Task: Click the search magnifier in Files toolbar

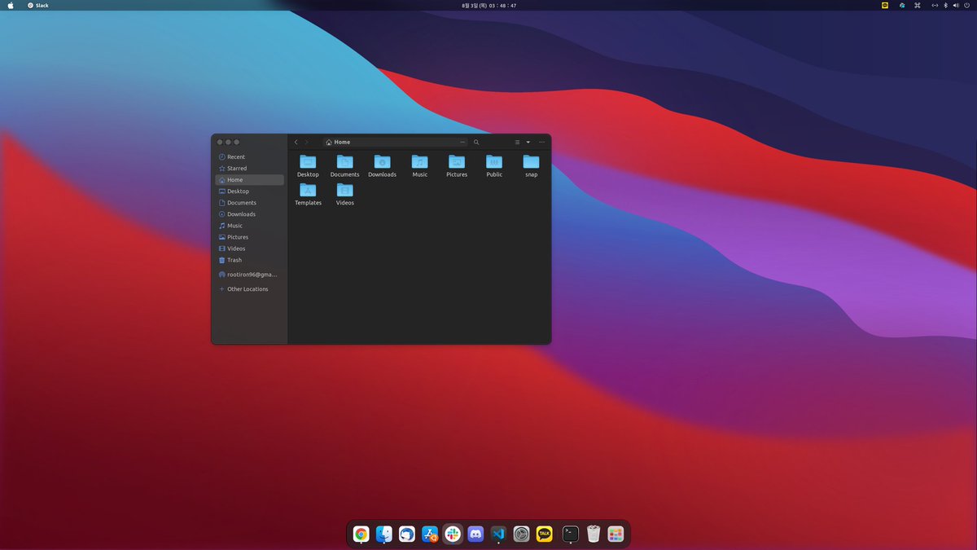Action: tap(476, 142)
